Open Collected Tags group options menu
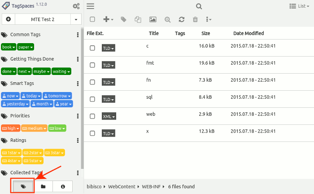314x194 pixels. [x=78, y=173]
